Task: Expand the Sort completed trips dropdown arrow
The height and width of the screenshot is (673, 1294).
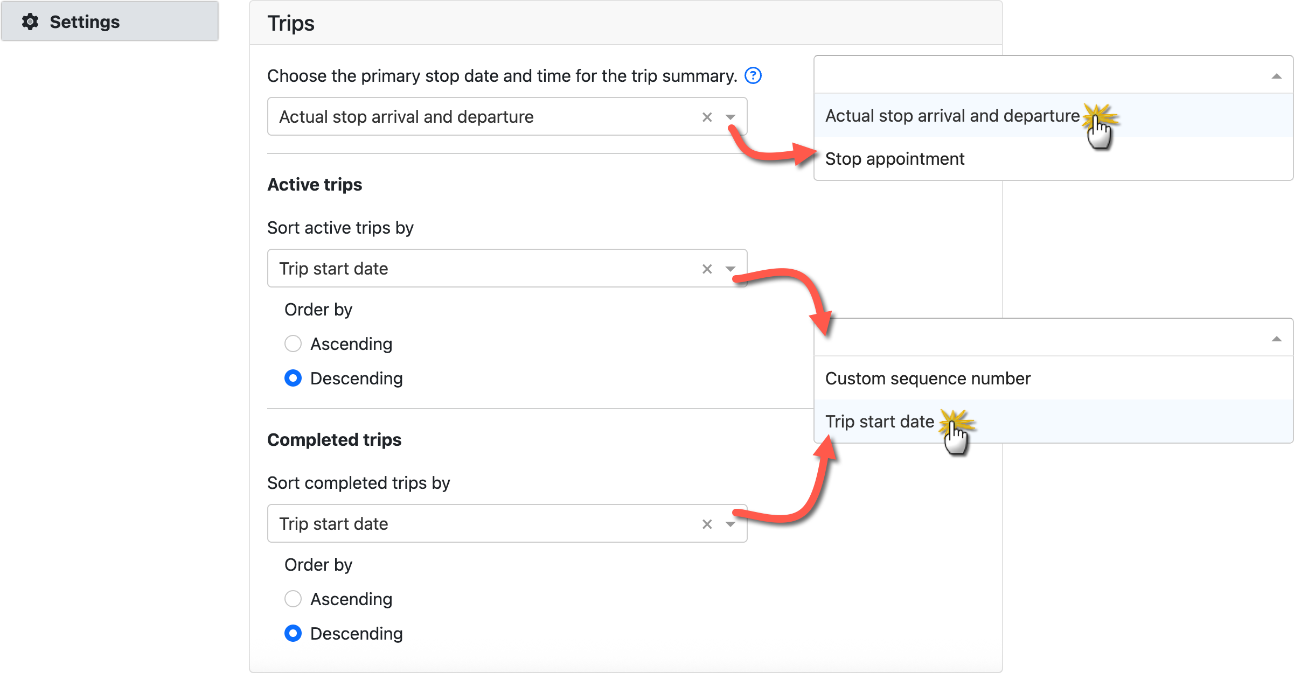Action: 731,524
